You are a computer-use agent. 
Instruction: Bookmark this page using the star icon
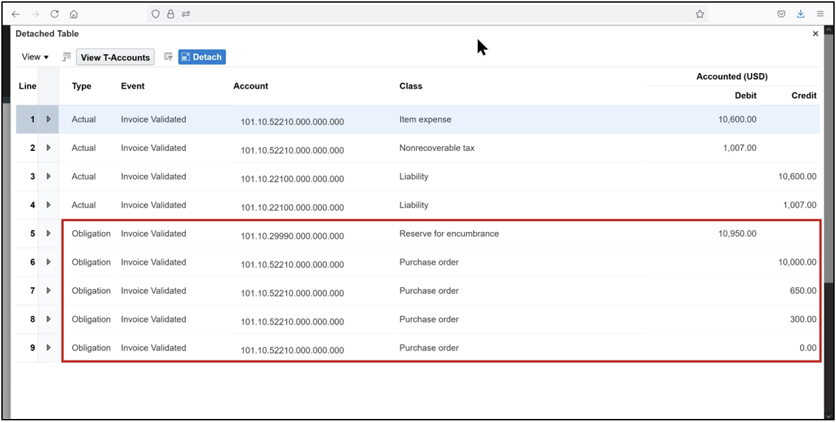[700, 13]
